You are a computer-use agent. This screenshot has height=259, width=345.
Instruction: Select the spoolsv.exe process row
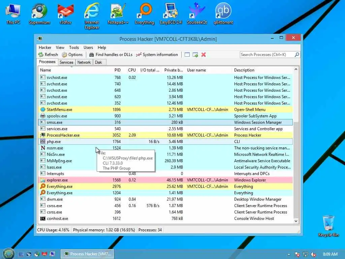pyautogui.click(x=165, y=116)
